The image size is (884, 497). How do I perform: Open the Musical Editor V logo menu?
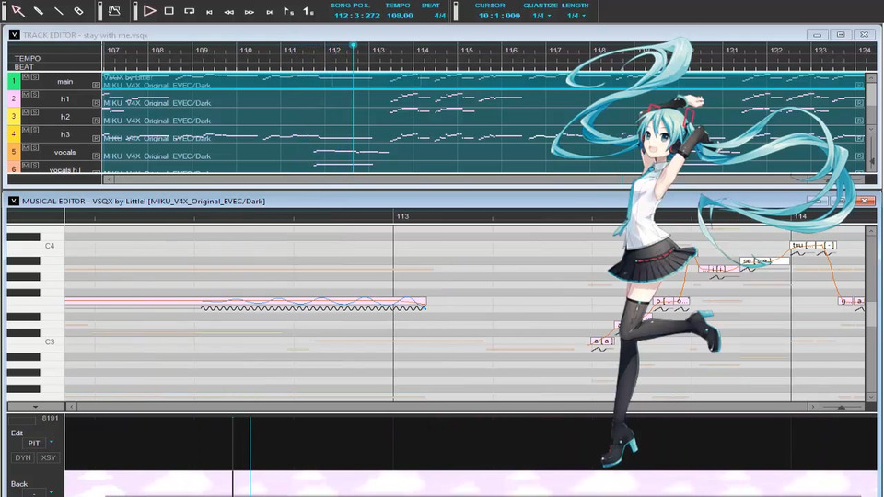tap(14, 201)
